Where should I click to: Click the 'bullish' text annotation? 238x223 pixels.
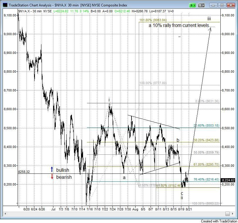click(63, 170)
